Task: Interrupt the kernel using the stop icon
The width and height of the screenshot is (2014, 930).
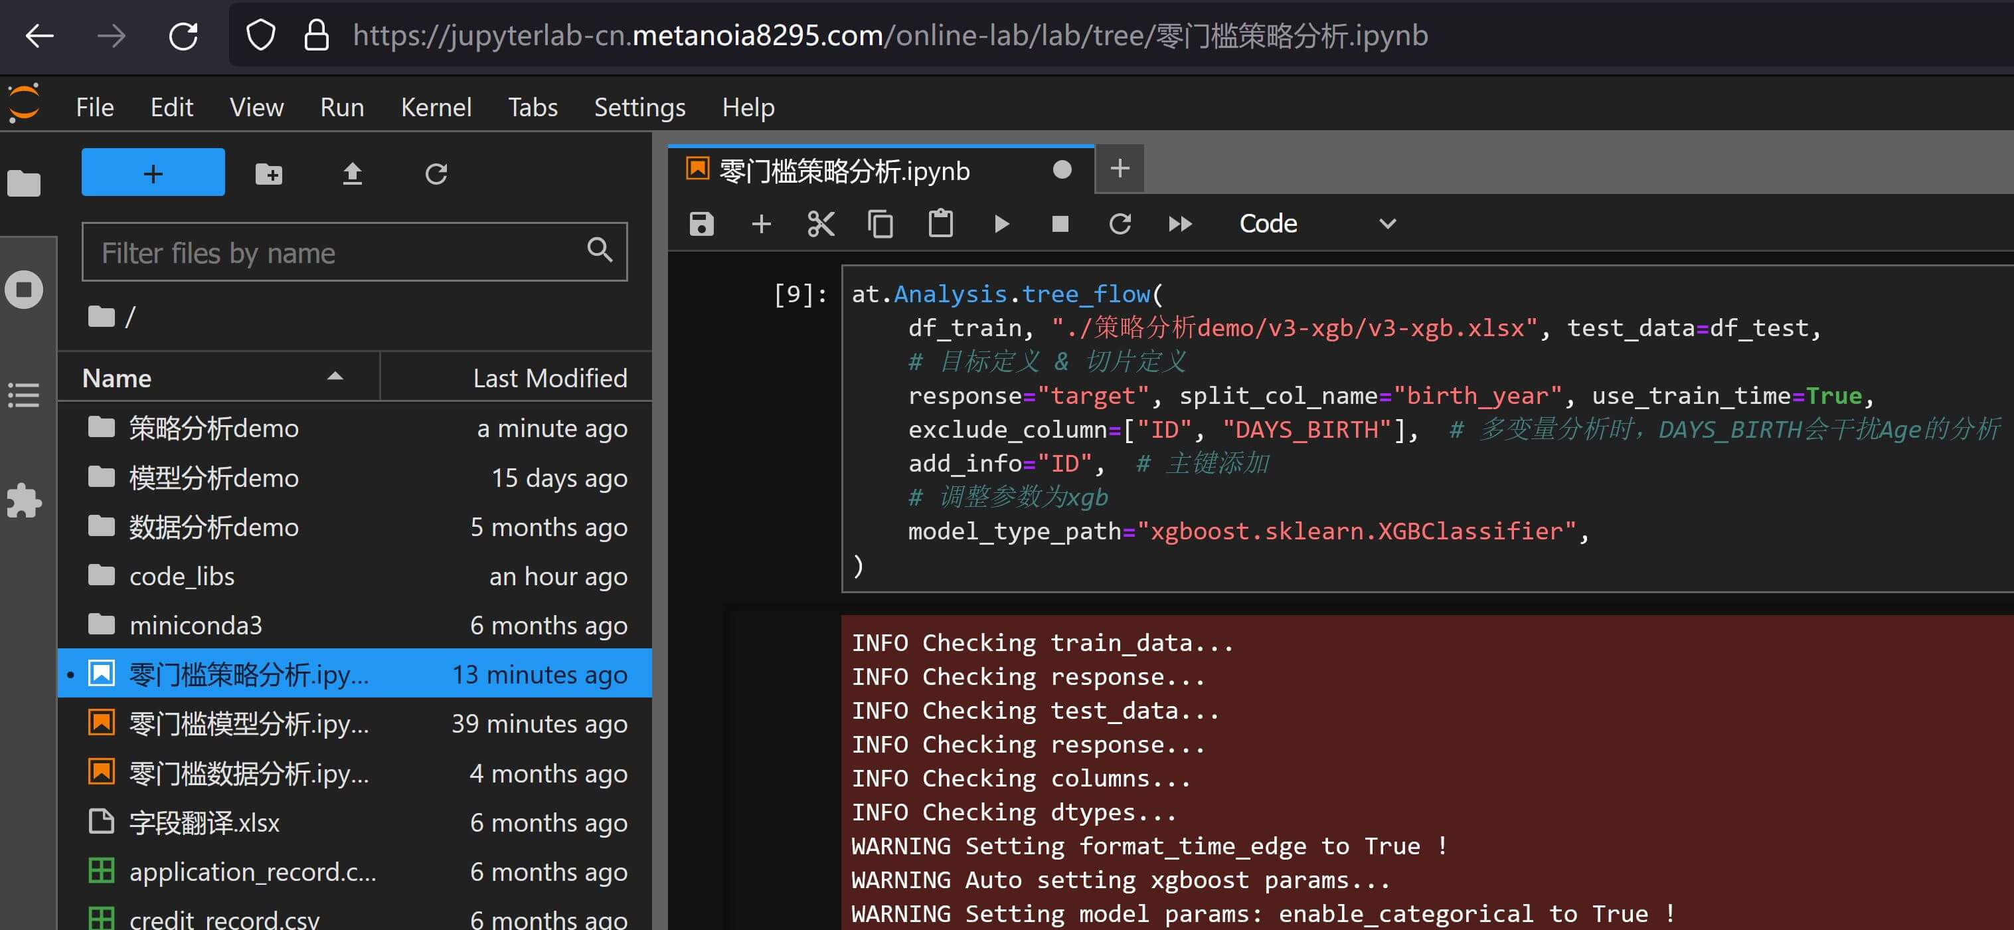Action: coord(1060,224)
